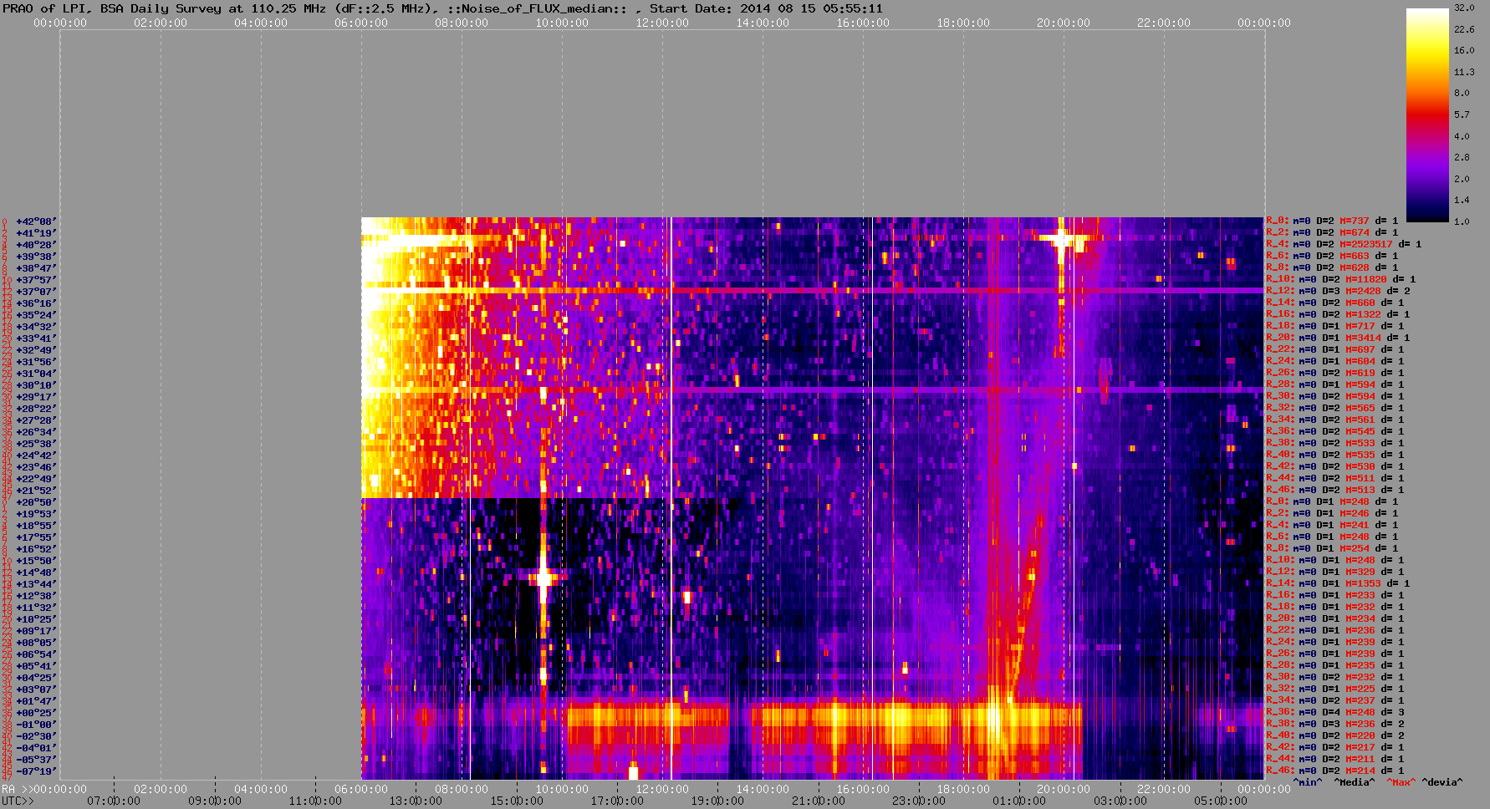Select the 4.0 color scale value
This screenshot has width=1490, height=809.
click(x=1462, y=136)
